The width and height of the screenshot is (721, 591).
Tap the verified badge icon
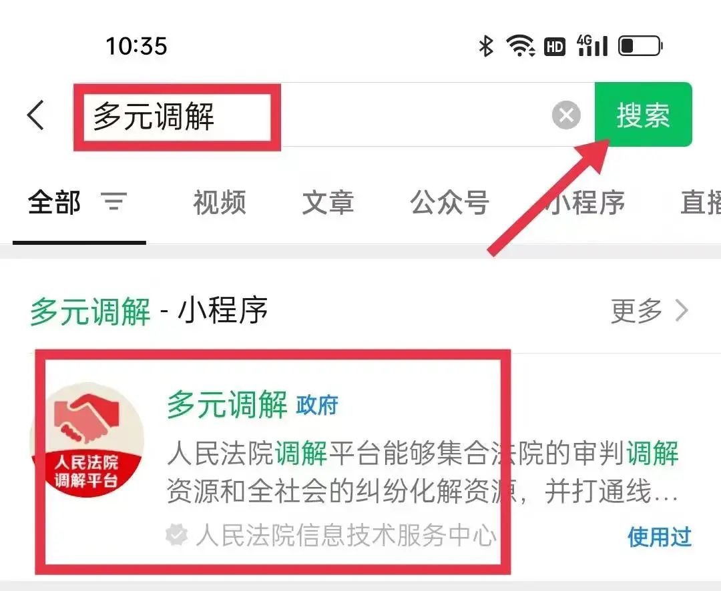pos(176,535)
